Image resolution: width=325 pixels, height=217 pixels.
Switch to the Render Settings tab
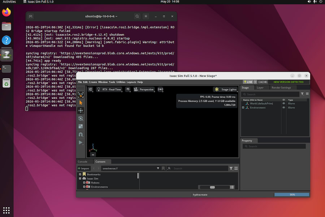(281, 88)
